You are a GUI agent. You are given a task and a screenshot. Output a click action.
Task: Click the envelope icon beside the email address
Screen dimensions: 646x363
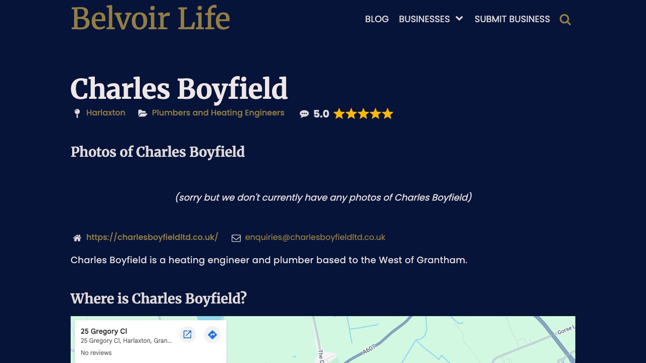coord(236,237)
